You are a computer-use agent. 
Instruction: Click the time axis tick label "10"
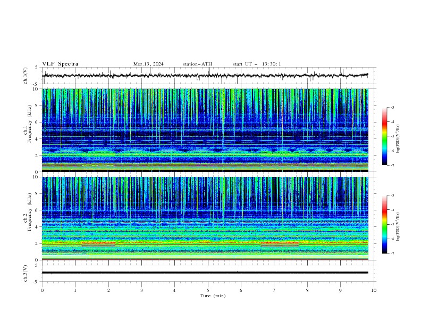tap(374, 290)
